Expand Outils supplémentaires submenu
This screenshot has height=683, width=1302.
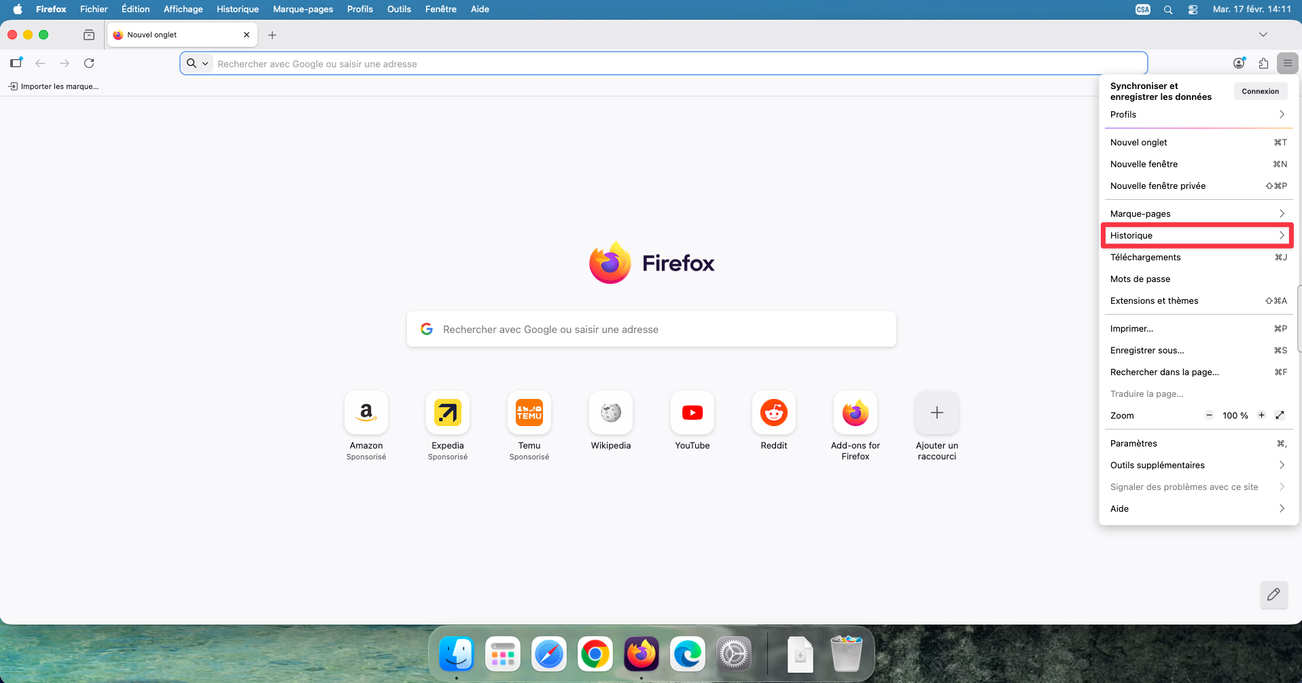(1199, 465)
